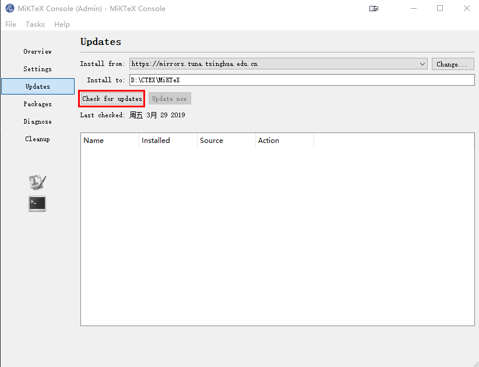This screenshot has width=479, height=367.
Task: Click the Action column header
Action: (x=284, y=141)
